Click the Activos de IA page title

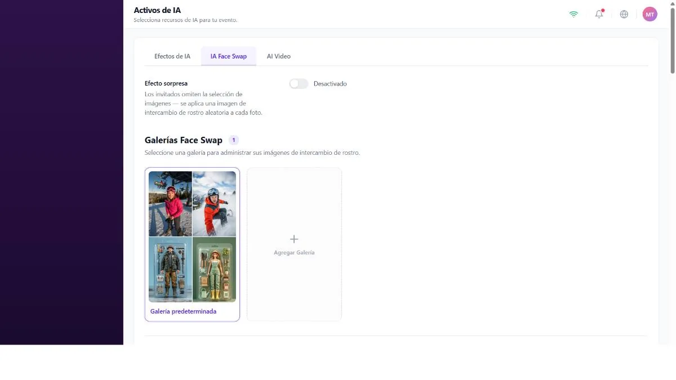tap(157, 10)
